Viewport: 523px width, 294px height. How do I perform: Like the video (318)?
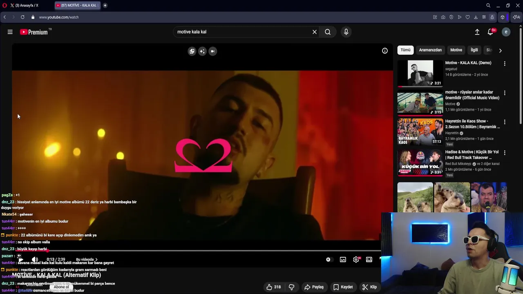pos(274,287)
